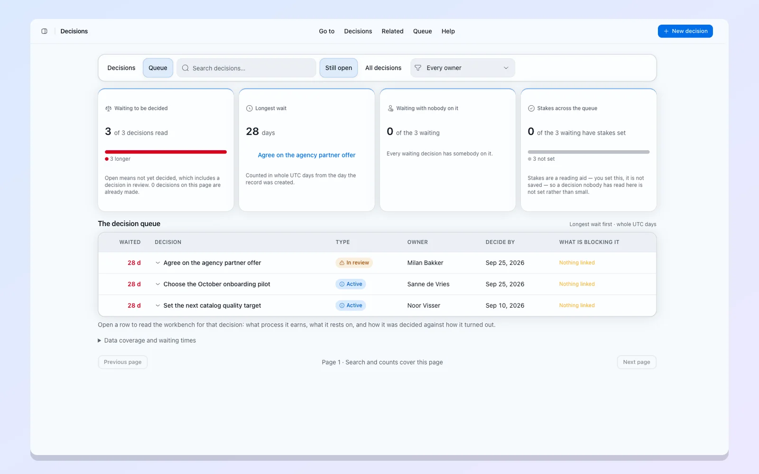Toggle the sidebar panel icon
Image resolution: width=759 pixels, height=474 pixels.
tap(44, 31)
